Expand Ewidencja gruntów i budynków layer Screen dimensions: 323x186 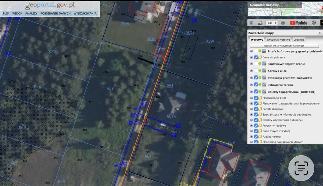pos(251,78)
